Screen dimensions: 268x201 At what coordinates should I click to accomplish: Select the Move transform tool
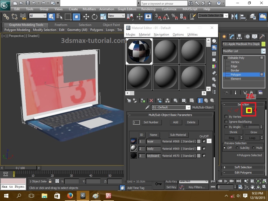pos(86,17)
